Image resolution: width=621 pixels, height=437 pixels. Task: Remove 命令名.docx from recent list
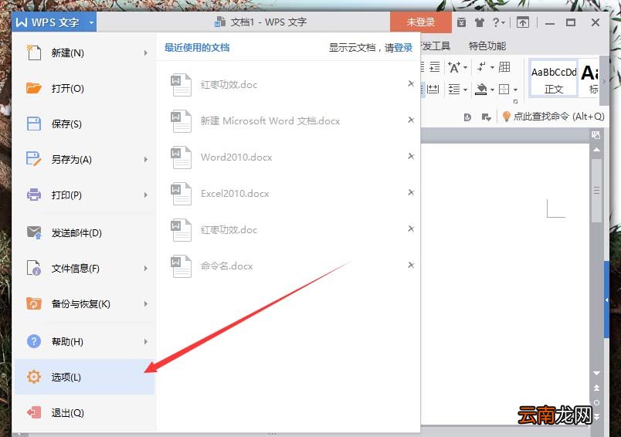(x=411, y=265)
